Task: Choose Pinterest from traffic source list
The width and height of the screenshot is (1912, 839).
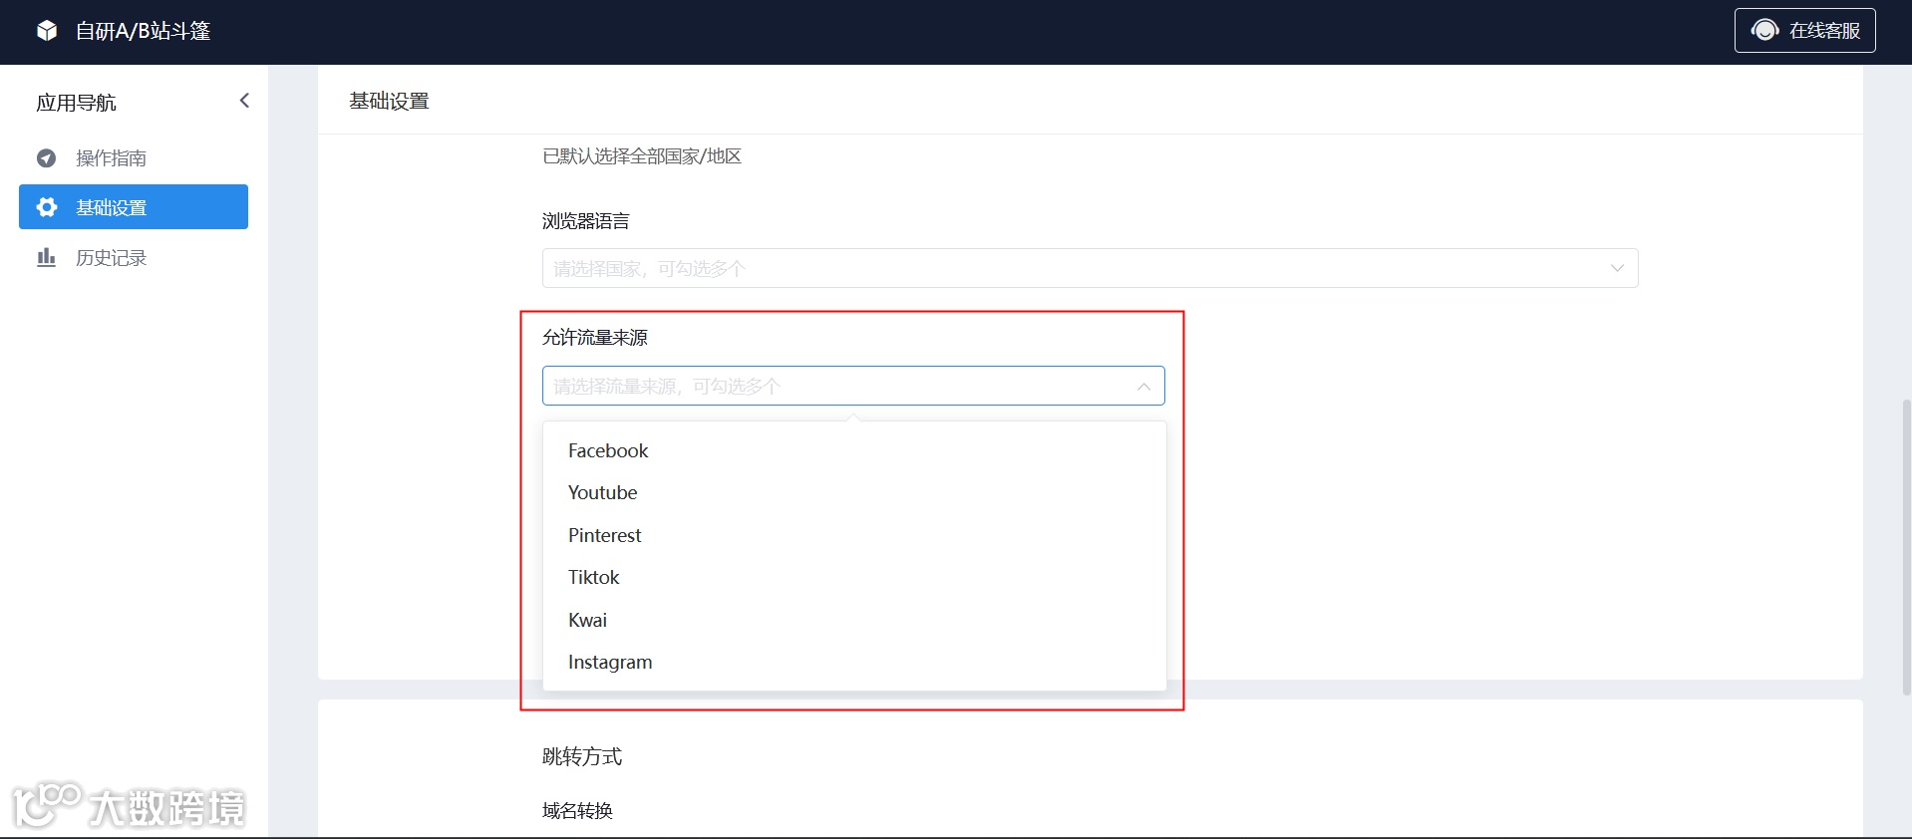Action: pos(854,535)
